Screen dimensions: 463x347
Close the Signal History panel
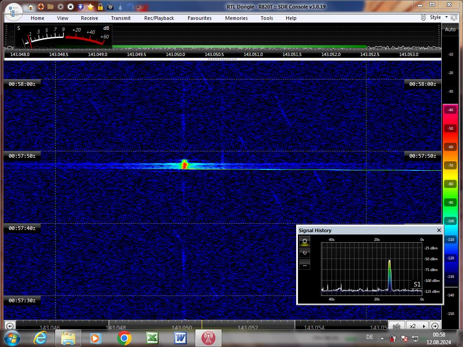(439, 230)
